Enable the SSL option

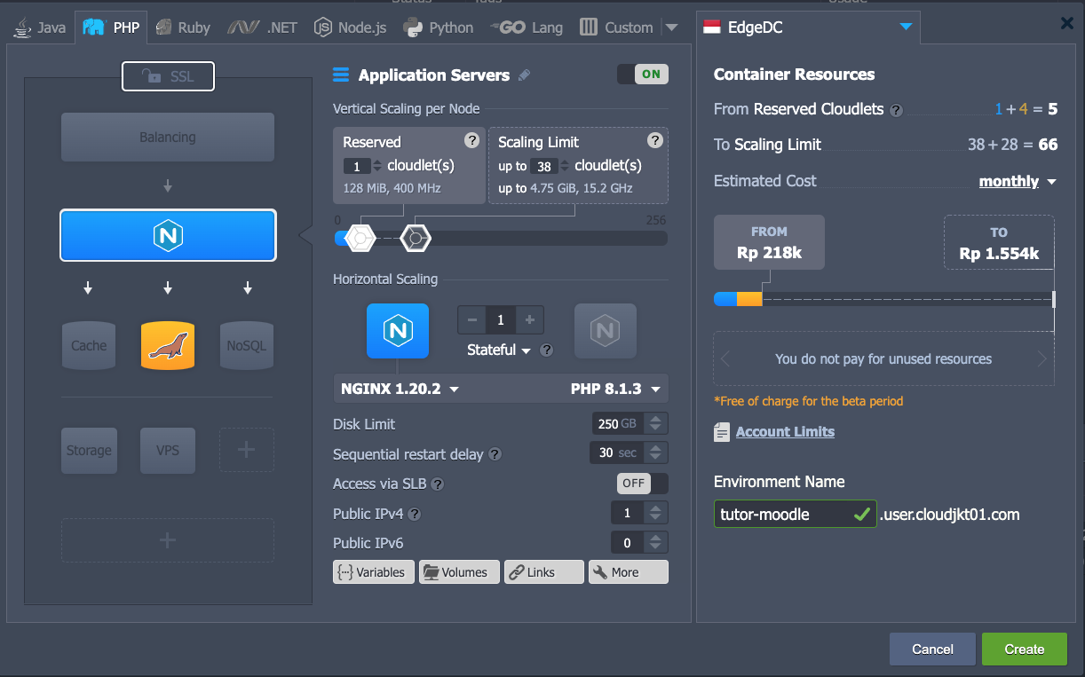pyautogui.click(x=169, y=76)
